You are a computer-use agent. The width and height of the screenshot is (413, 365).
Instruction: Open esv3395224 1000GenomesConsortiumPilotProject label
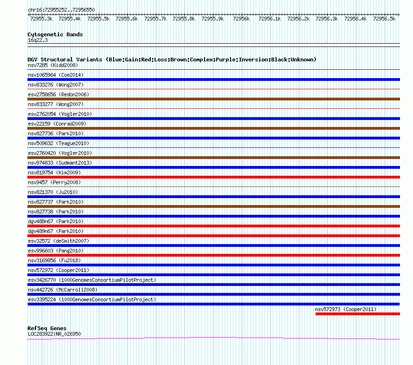pos(92,299)
